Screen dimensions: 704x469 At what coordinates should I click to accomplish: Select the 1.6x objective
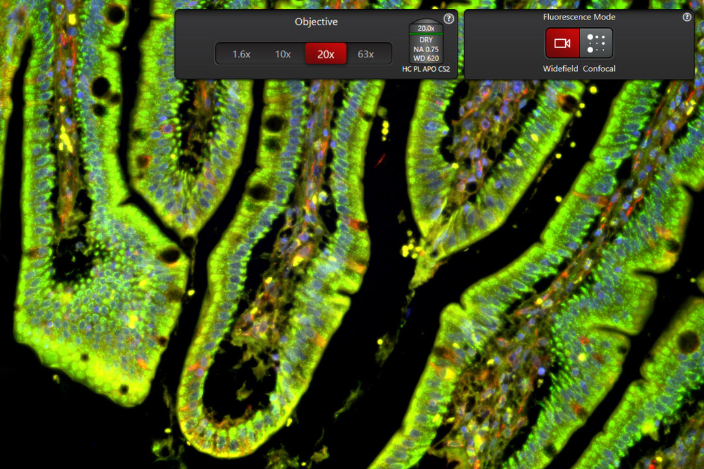[x=241, y=54]
